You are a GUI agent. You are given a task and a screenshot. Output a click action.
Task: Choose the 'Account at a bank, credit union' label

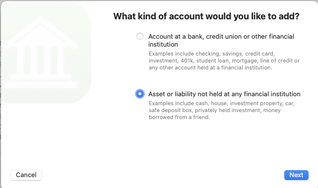221,40
